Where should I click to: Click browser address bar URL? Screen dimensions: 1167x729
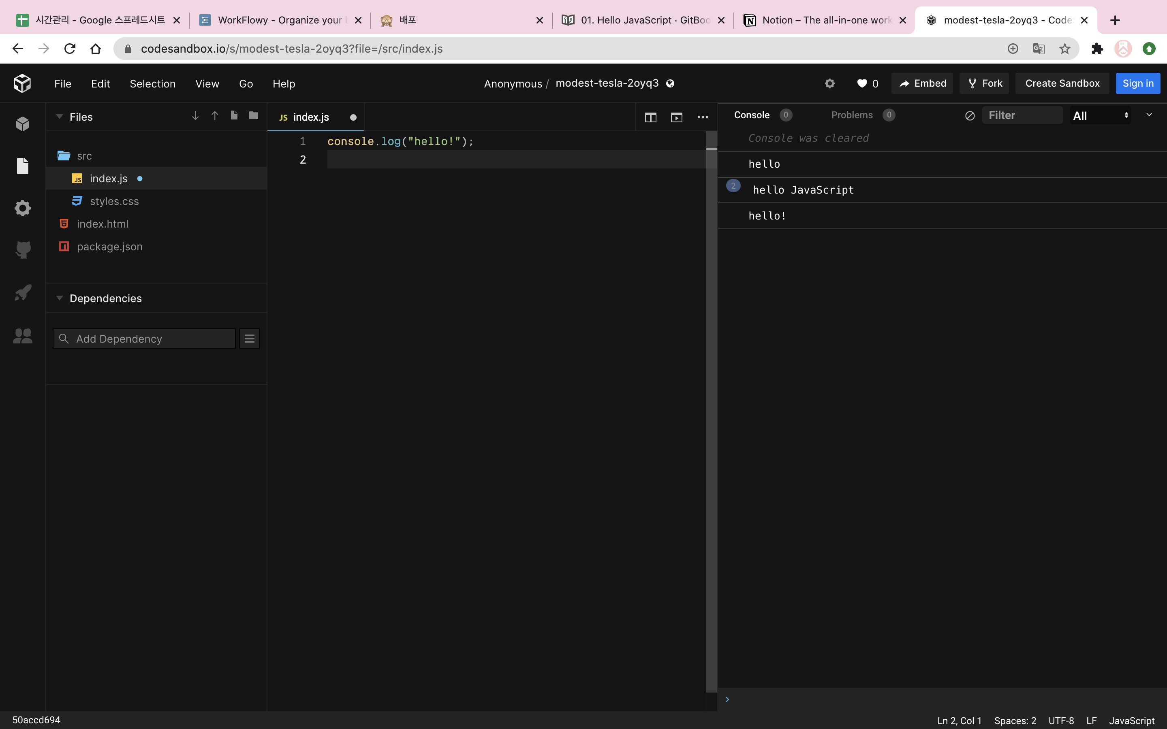[292, 49]
